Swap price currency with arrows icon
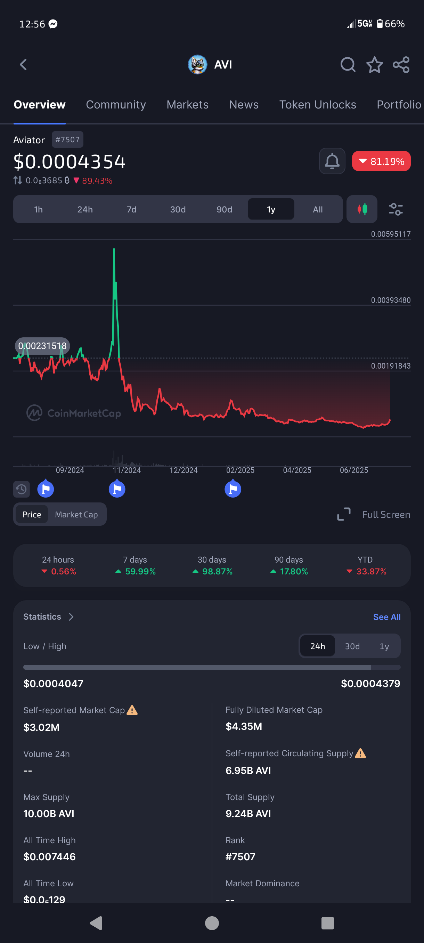Image resolution: width=424 pixels, height=943 pixels. pyautogui.click(x=18, y=180)
